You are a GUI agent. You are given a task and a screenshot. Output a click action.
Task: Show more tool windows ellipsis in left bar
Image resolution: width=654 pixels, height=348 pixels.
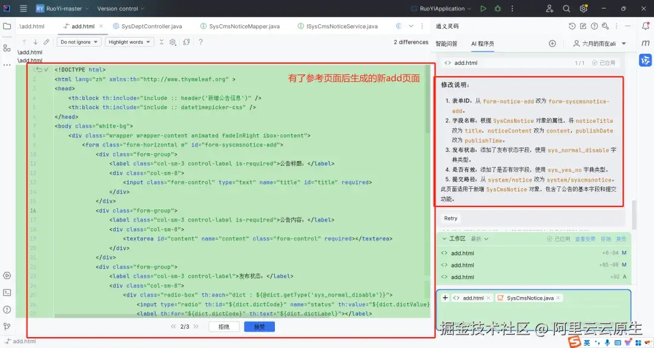(7, 65)
